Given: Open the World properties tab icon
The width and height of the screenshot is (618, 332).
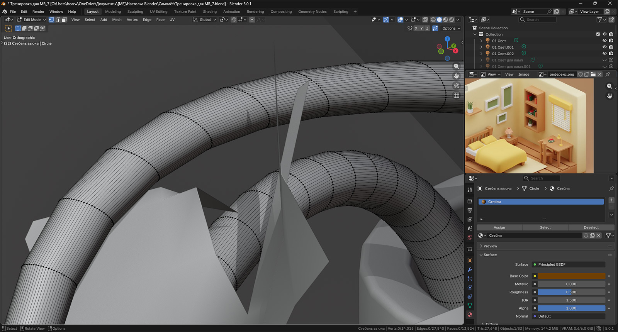Looking at the screenshot, I should click(470, 237).
